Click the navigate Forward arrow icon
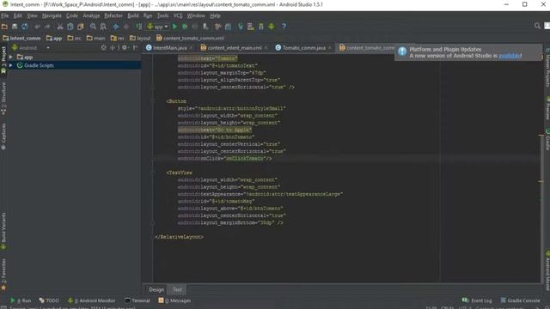The width and height of the screenshot is (550, 309). pyautogui.click(x=126, y=27)
